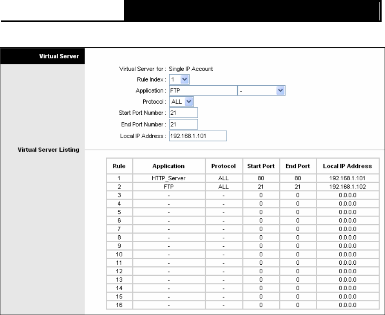
Task: Click start port 21 in rule 2 row
Action: 261,187
